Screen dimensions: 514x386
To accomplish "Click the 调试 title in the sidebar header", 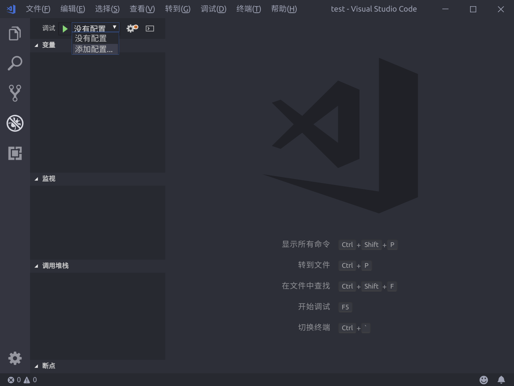I will tap(49, 28).
